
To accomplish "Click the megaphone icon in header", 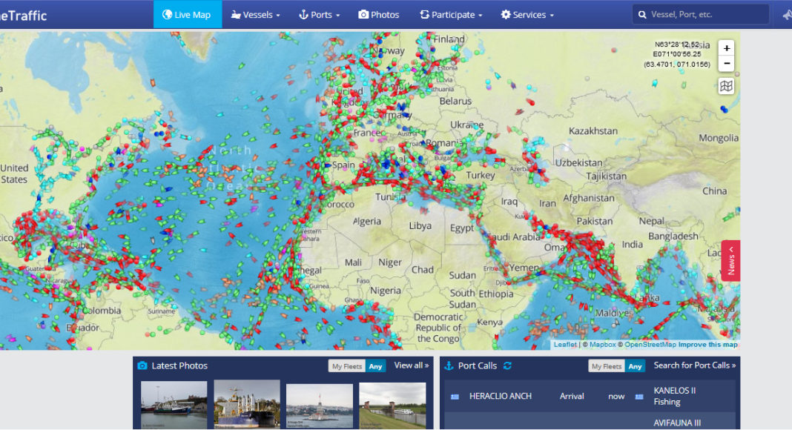I will coord(786,15).
